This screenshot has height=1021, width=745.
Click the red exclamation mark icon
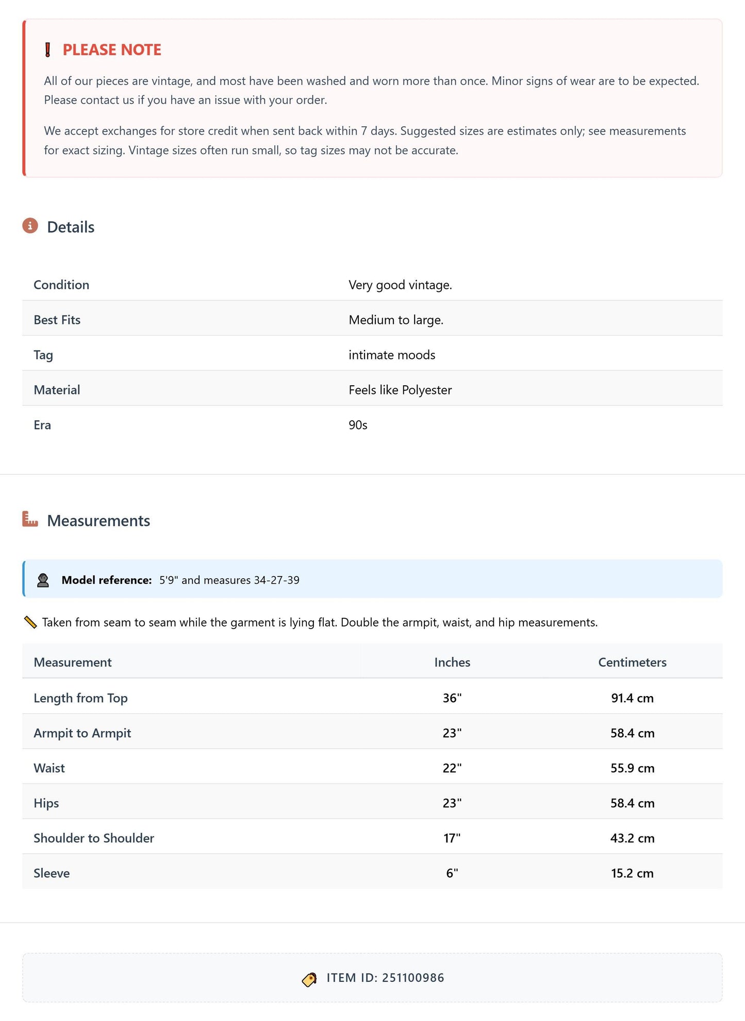[47, 50]
